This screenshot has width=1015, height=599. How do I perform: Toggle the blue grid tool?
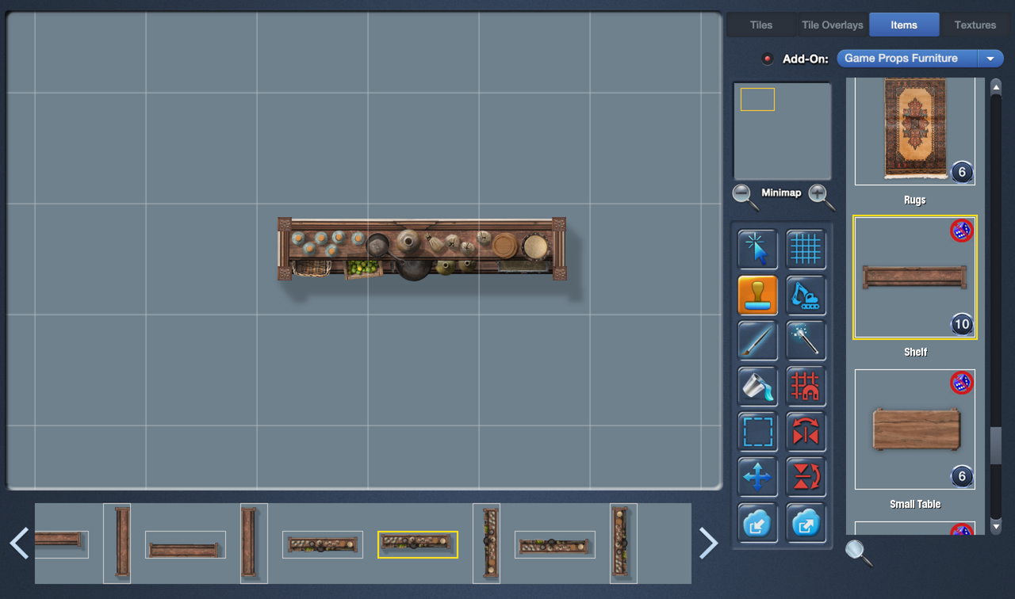click(x=806, y=249)
